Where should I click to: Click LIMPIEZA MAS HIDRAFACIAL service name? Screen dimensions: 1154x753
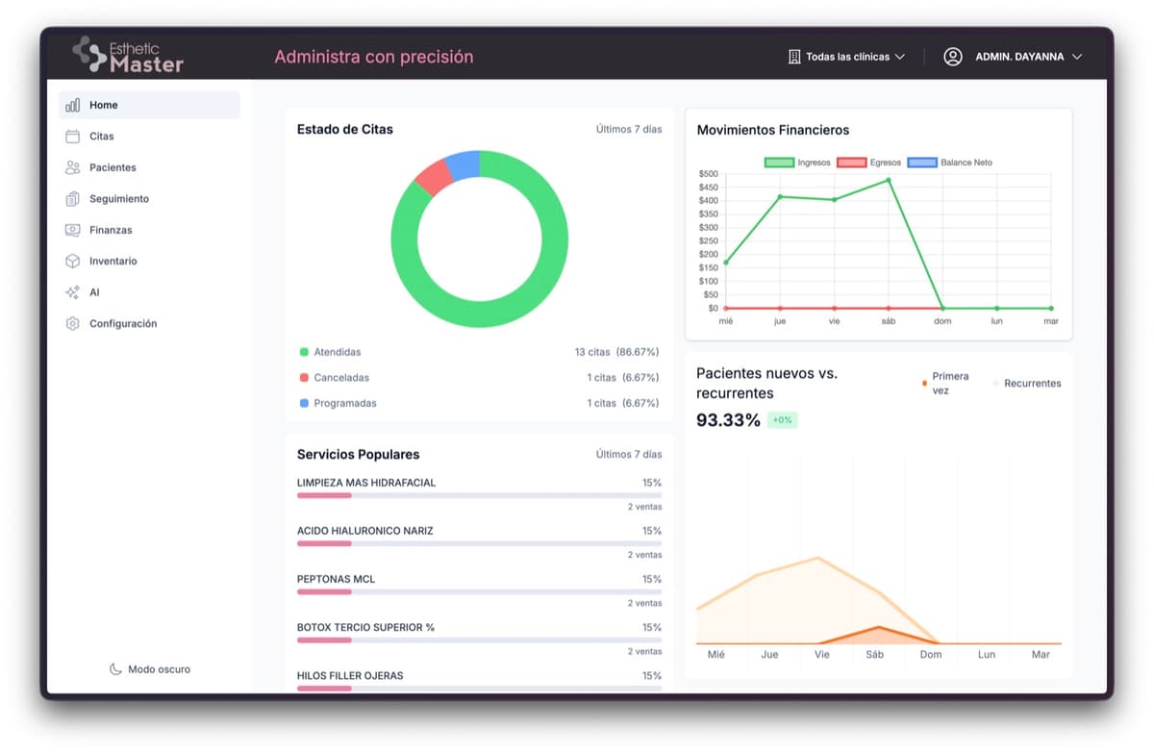pyautogui.click(x=366, y=483)
